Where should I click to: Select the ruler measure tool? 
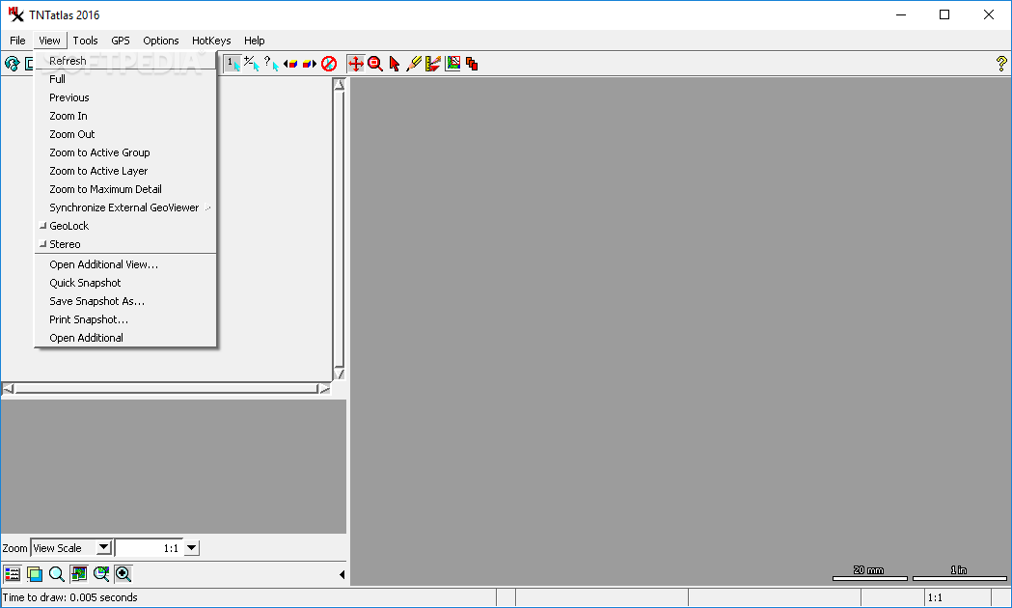coord(433,64)
